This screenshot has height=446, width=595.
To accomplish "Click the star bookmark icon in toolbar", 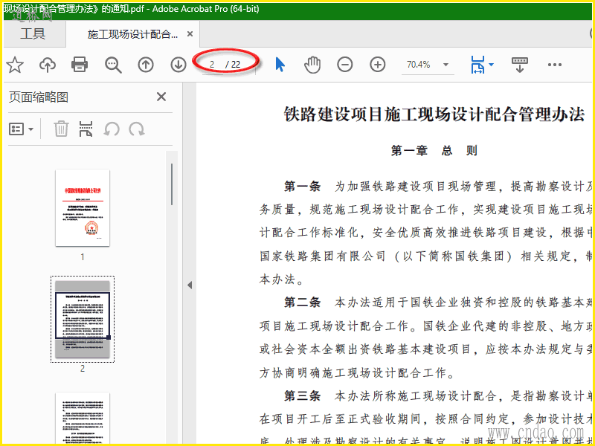I will coord(15,65).
